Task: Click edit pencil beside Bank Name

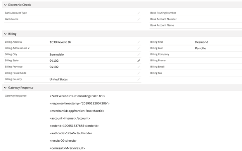Action: (139, 19)
